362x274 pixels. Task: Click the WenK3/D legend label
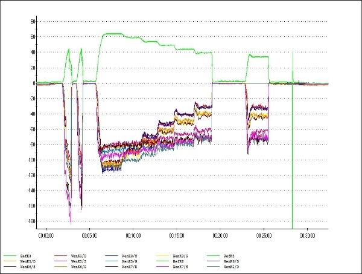(x=78, y=256)
